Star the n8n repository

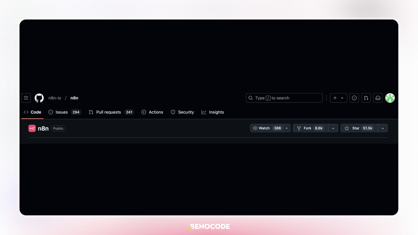(359, 128)
